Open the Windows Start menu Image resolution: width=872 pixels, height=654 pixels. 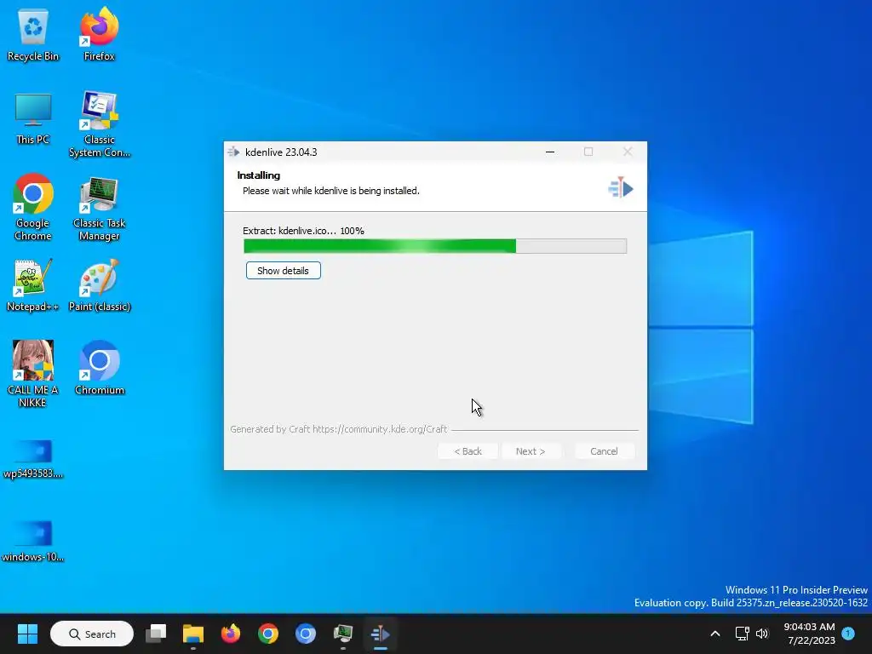coord(27,634)
